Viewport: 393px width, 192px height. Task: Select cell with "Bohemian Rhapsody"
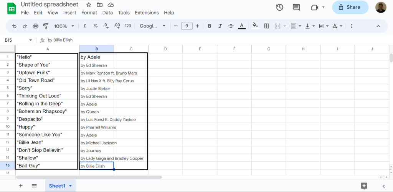coord(47,111)
